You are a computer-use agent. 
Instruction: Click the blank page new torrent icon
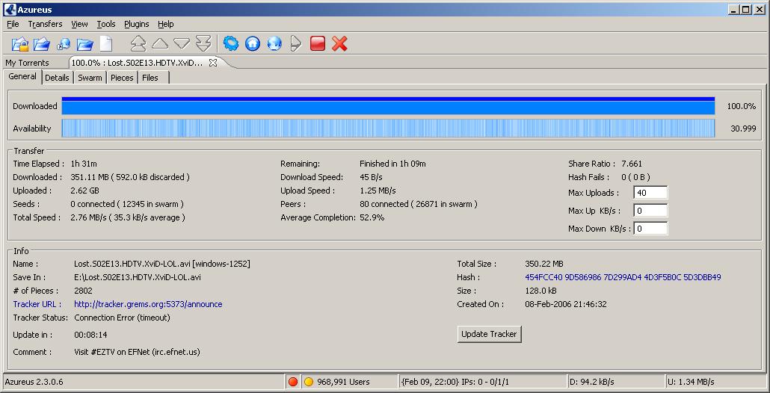click(x=106, y=43)
